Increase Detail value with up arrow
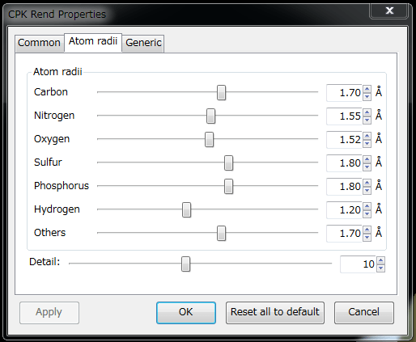The image size is (416, 342). (380, 260)
